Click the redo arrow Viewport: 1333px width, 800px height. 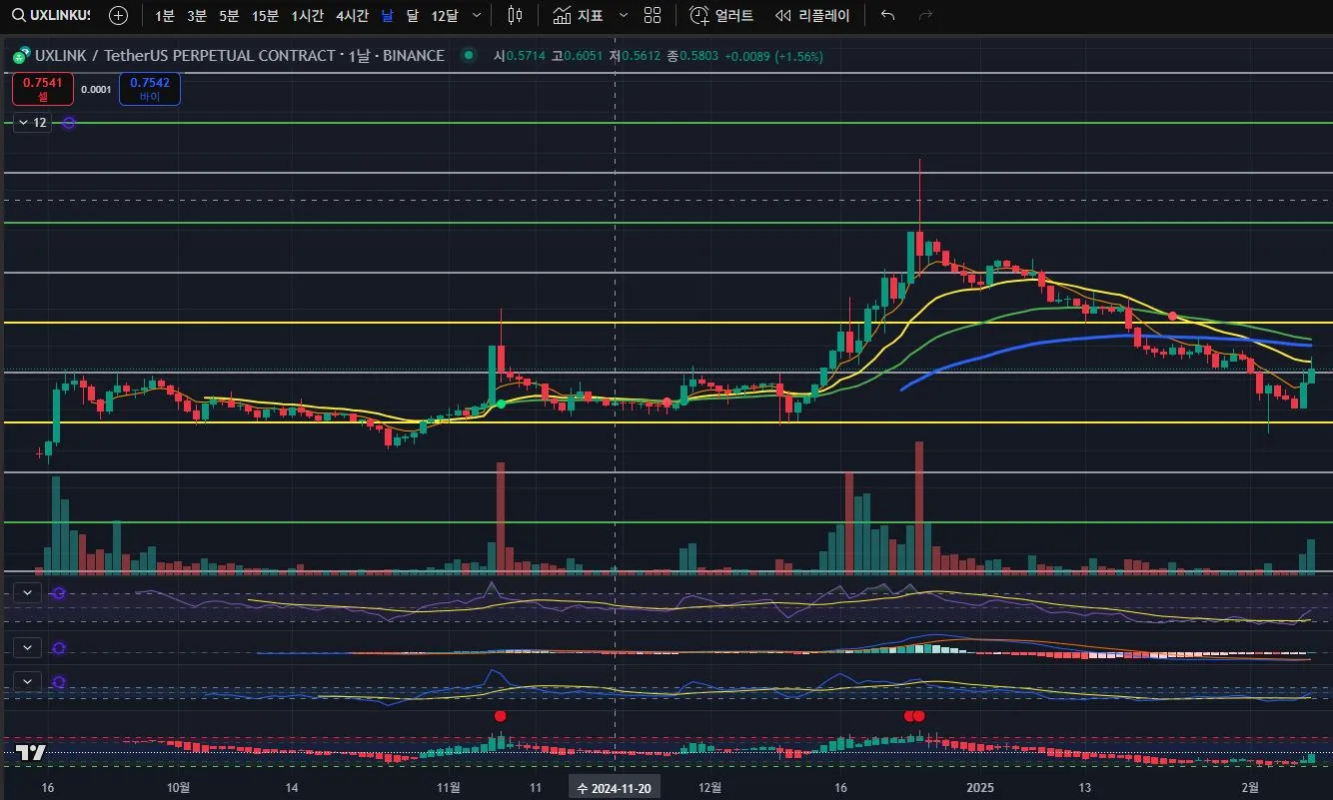925,15
